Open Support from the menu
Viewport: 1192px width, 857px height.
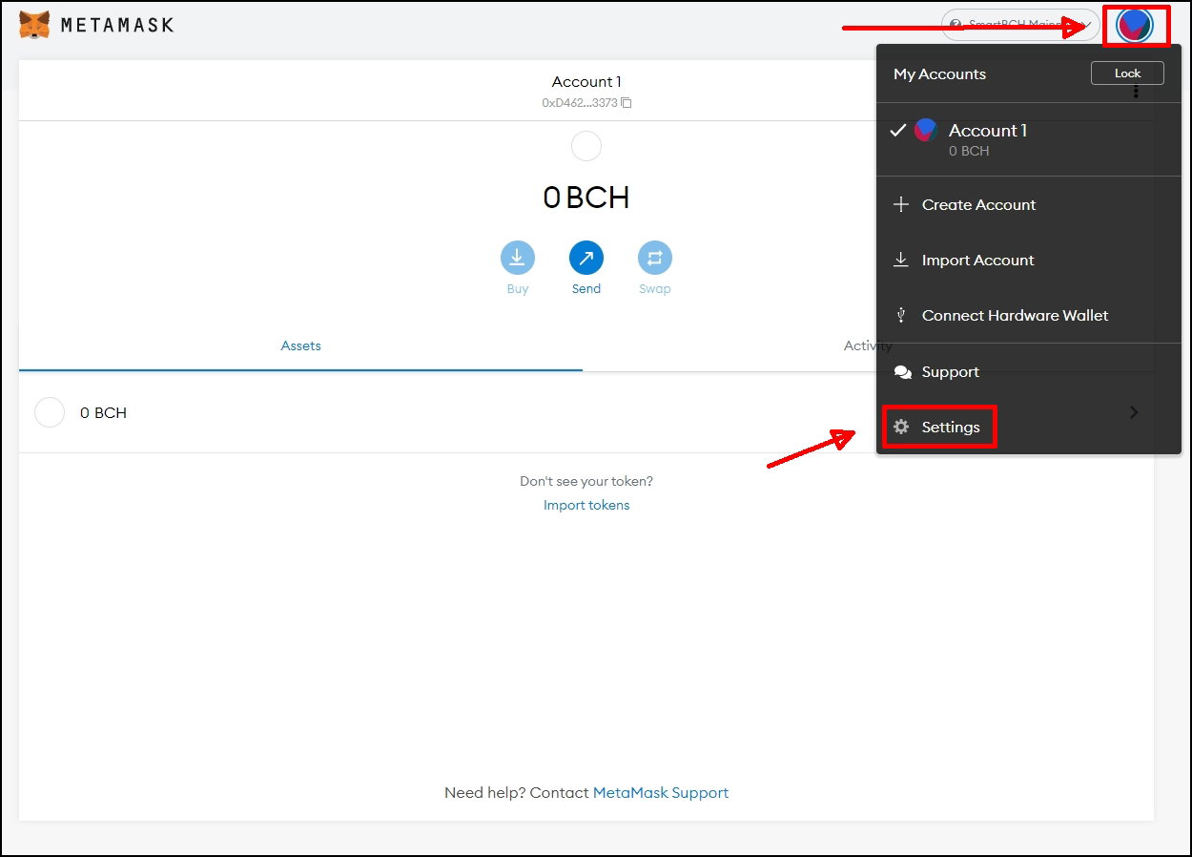point(1029,372)
